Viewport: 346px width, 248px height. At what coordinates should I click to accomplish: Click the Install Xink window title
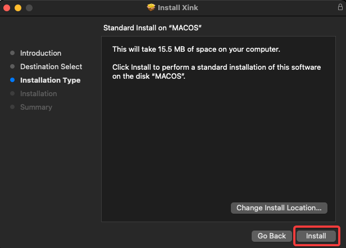pyautogui.click(x=178, y=7)
